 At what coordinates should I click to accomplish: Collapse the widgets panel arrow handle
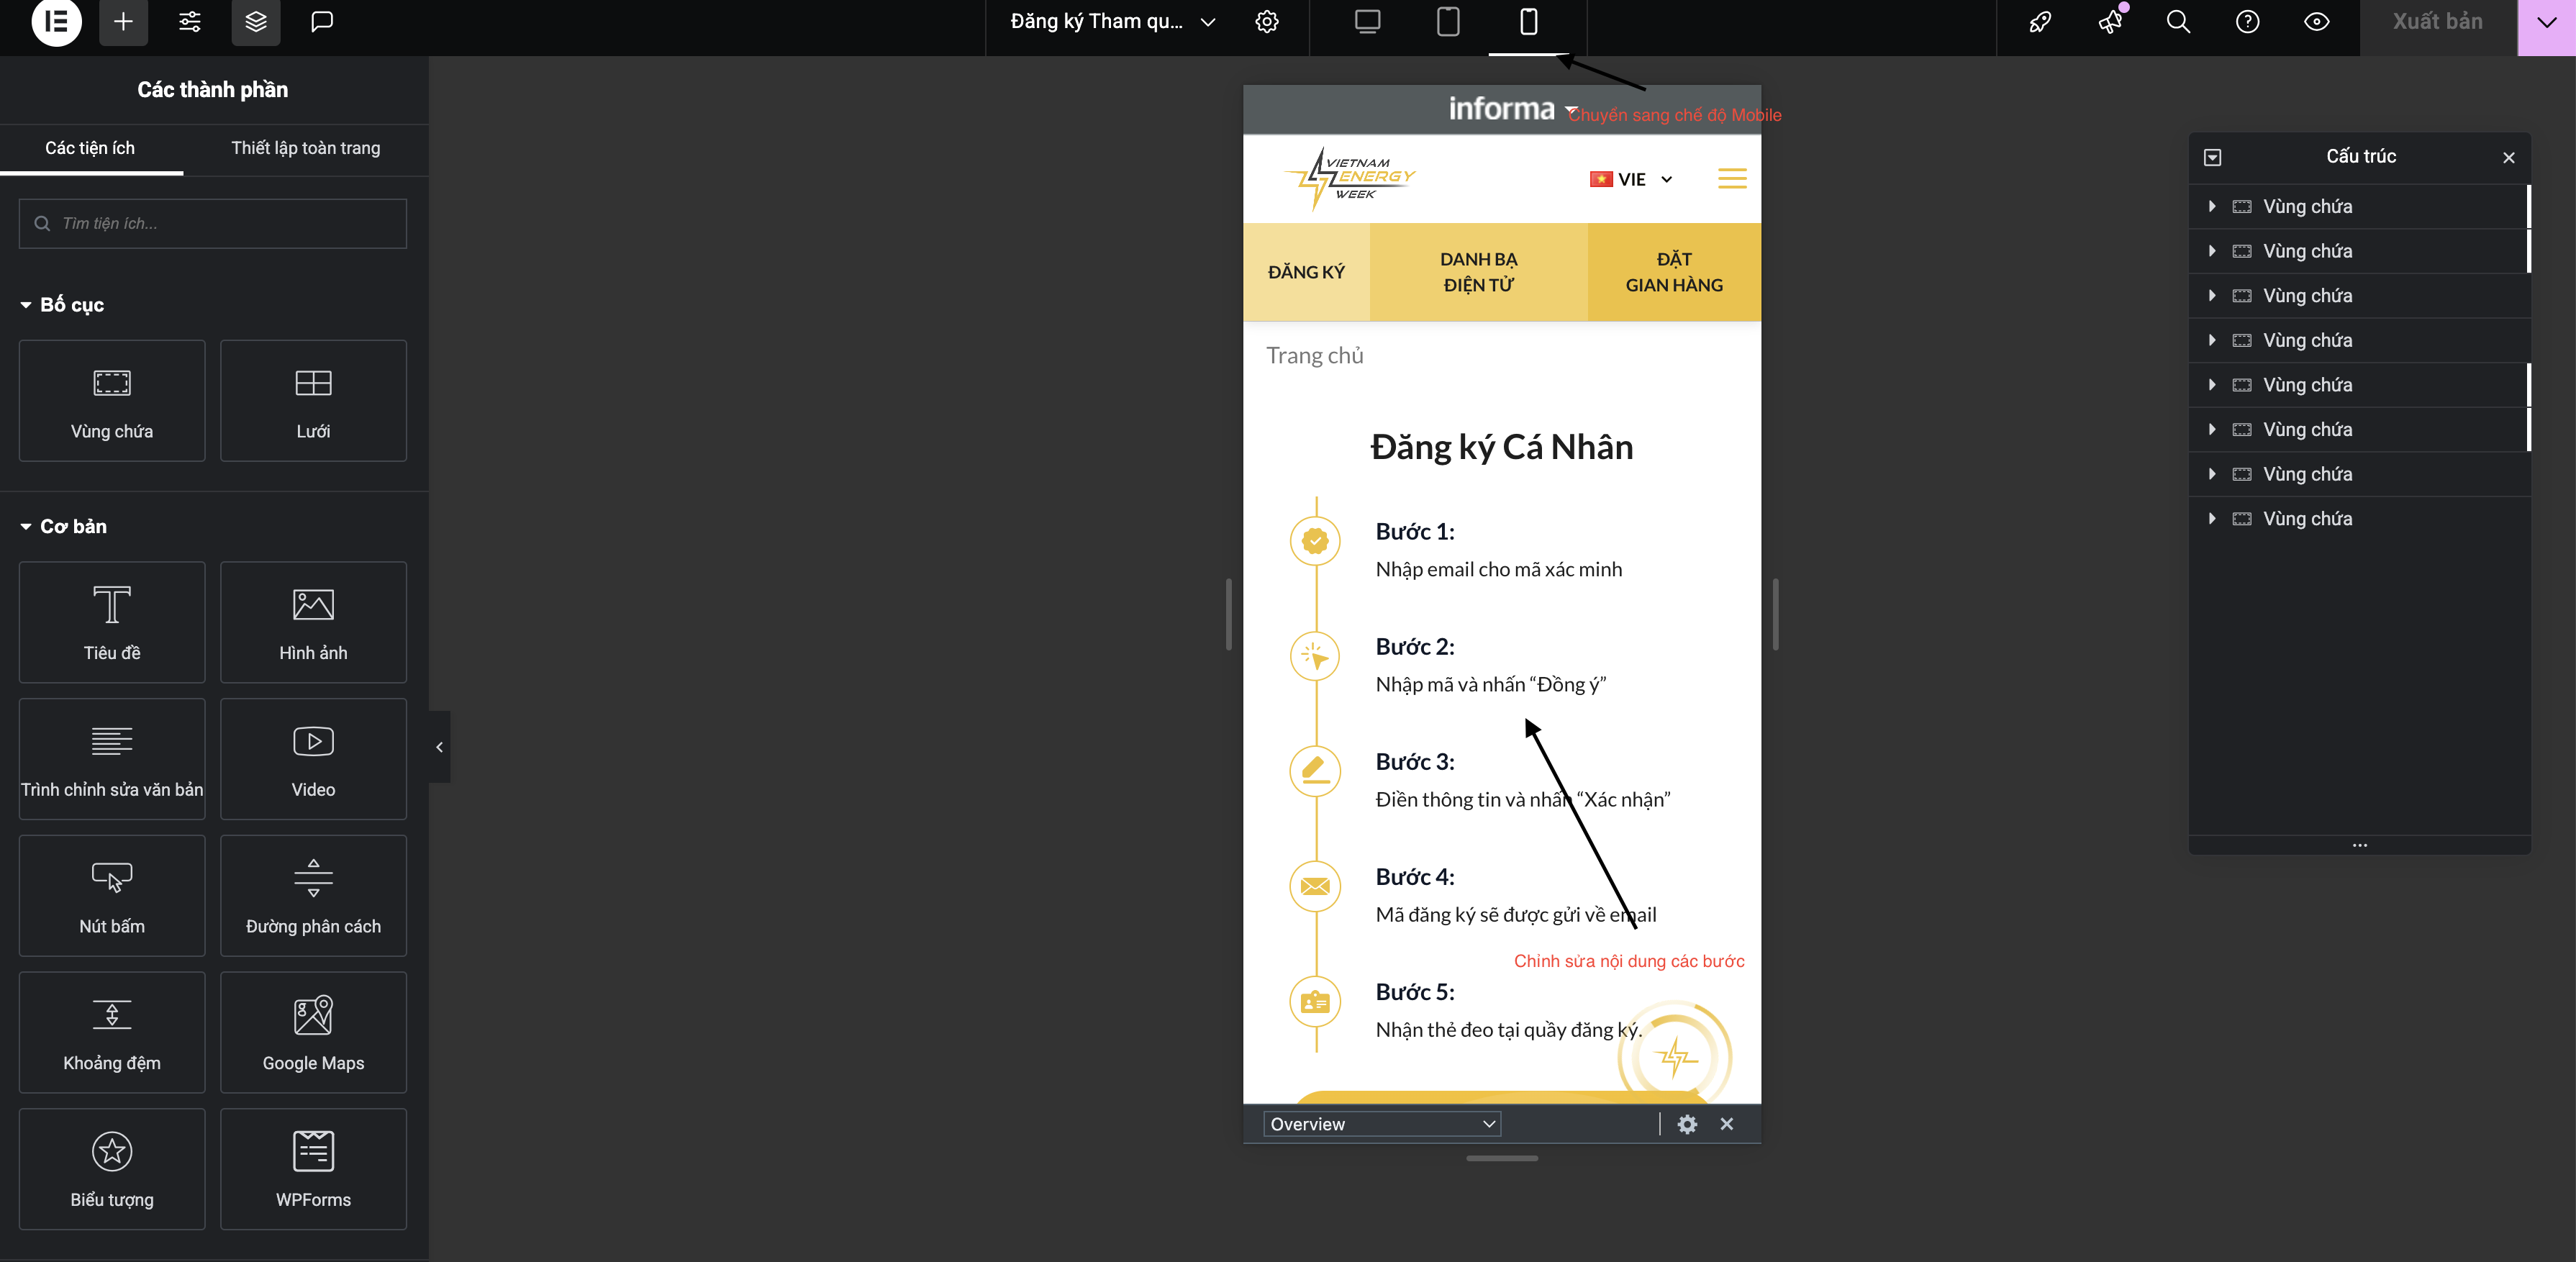tap(439, 747)
